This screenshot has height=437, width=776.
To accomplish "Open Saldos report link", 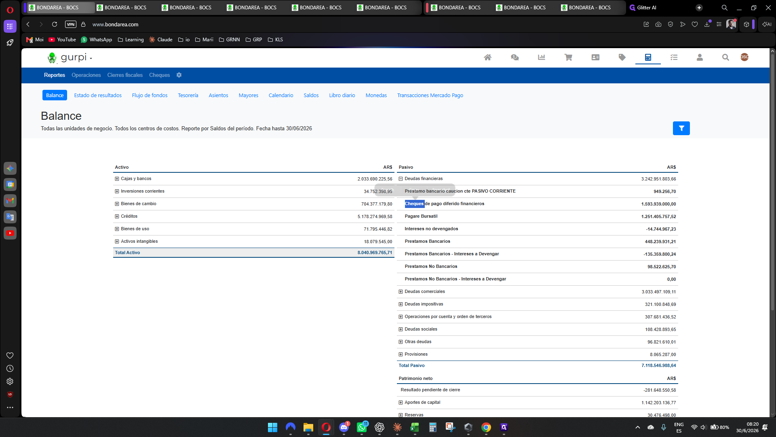I will point(311,95).
